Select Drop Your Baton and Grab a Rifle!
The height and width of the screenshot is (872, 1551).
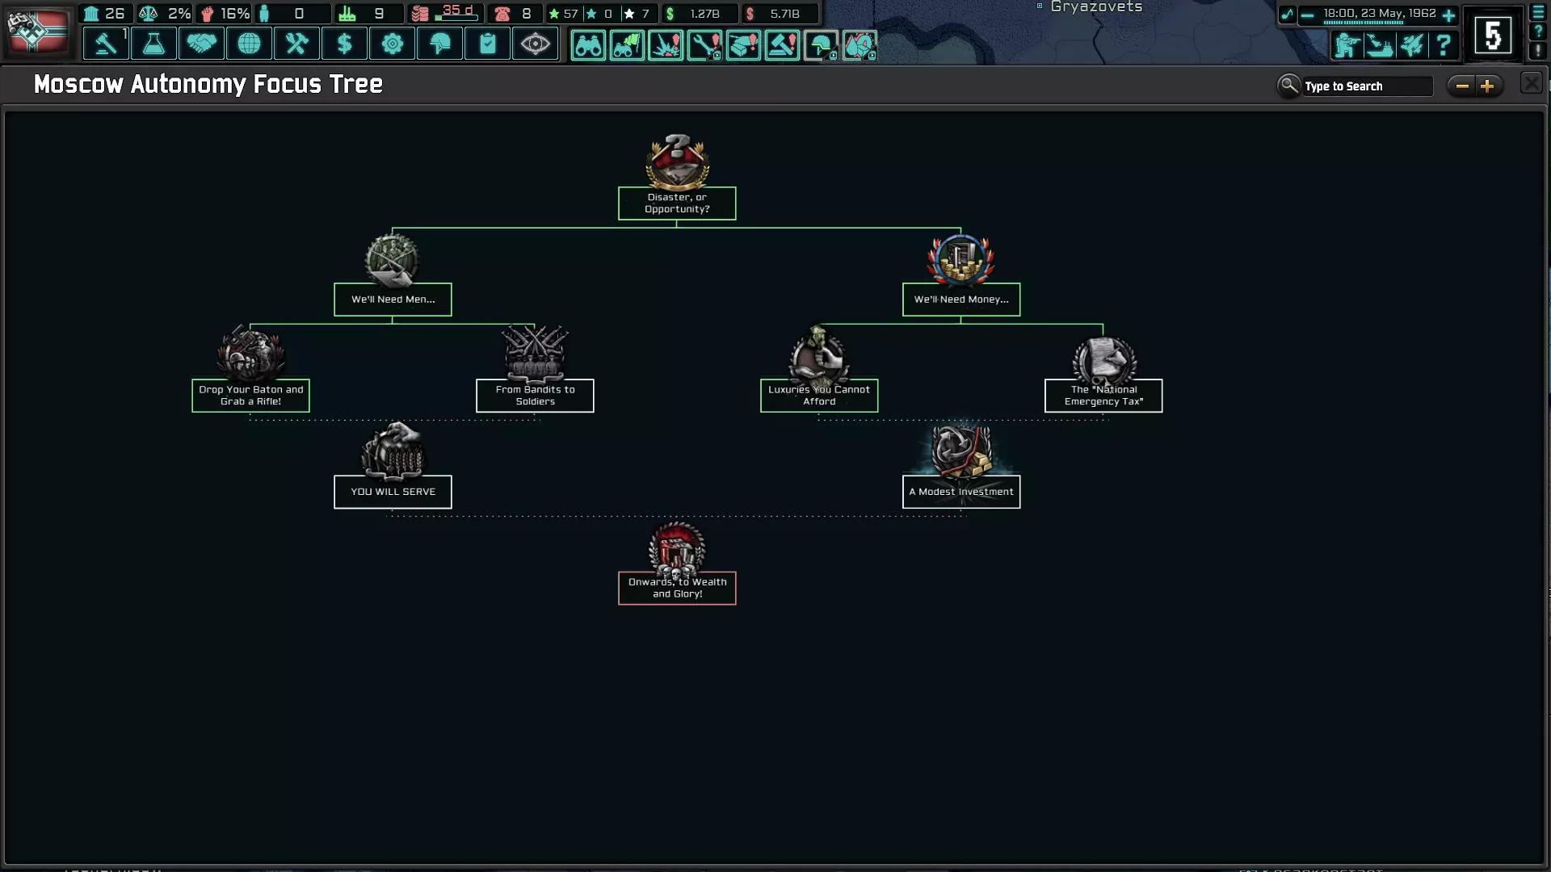point(250,395)
